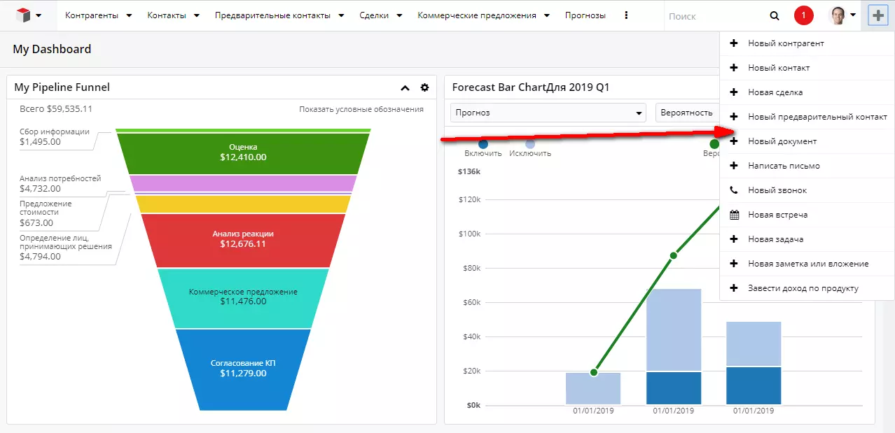Image resolution: width=895 pixels, height=433 pixels.
Task: Open the Прогнозы module tab
Action: 585,15
